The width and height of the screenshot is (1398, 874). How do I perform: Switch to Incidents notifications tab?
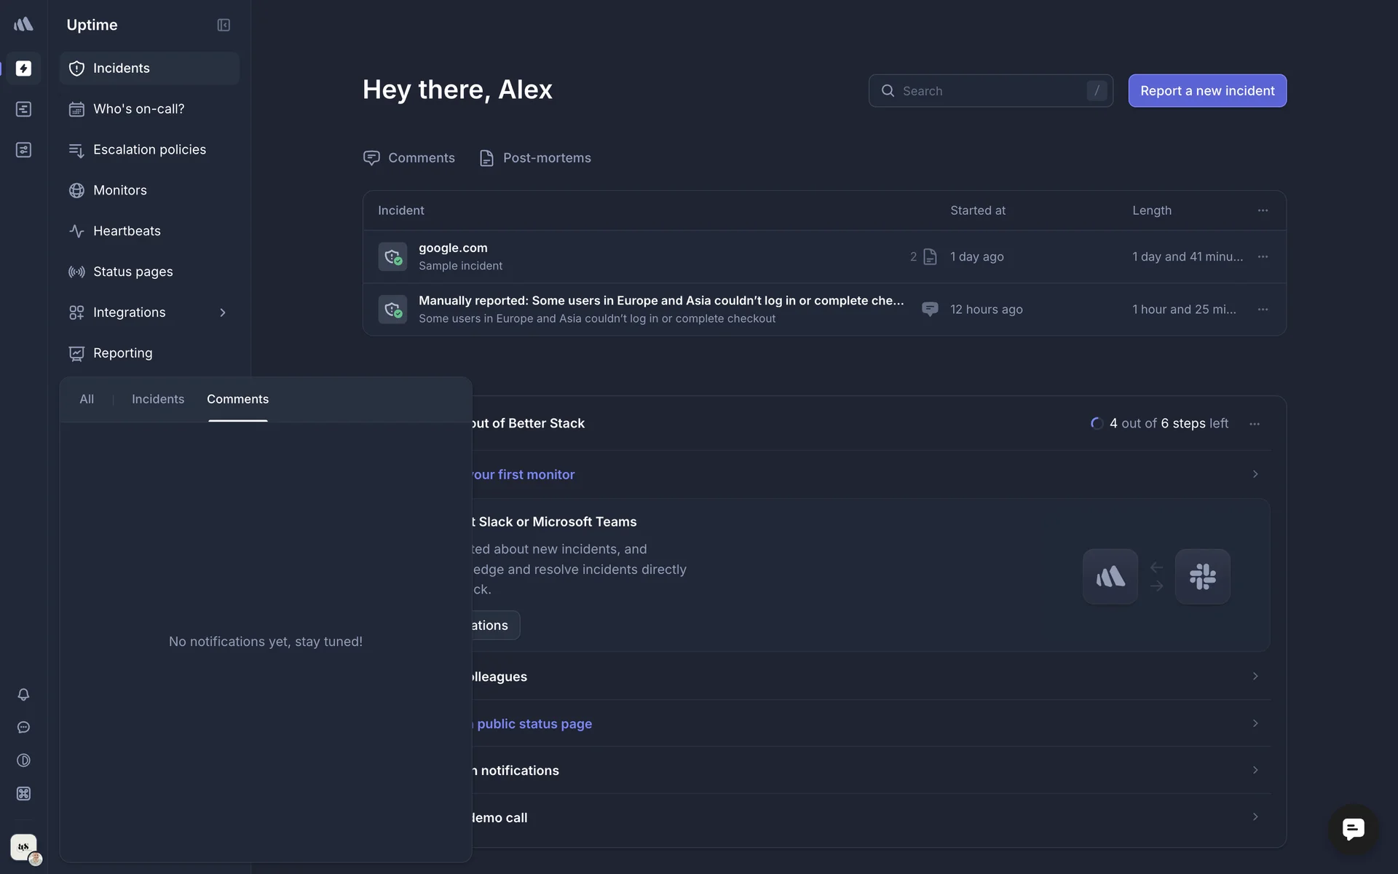click(x=158, y=399)
